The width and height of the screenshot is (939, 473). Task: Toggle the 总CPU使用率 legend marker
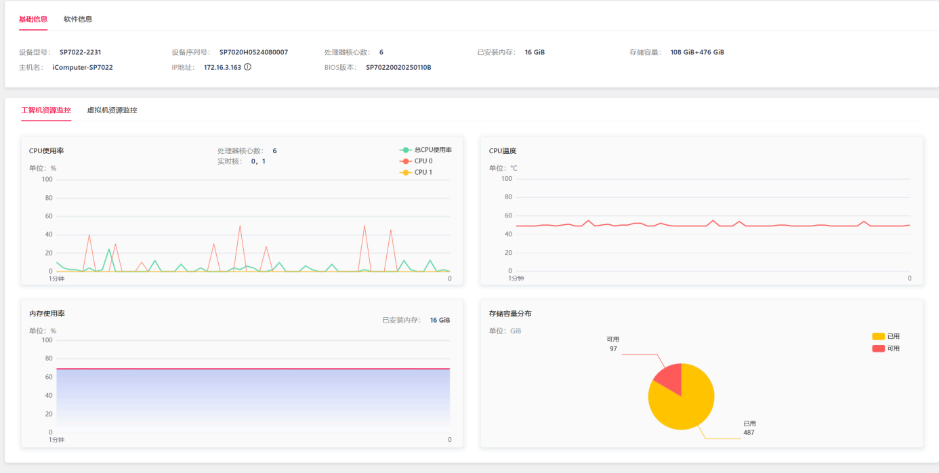coord(406,150)
